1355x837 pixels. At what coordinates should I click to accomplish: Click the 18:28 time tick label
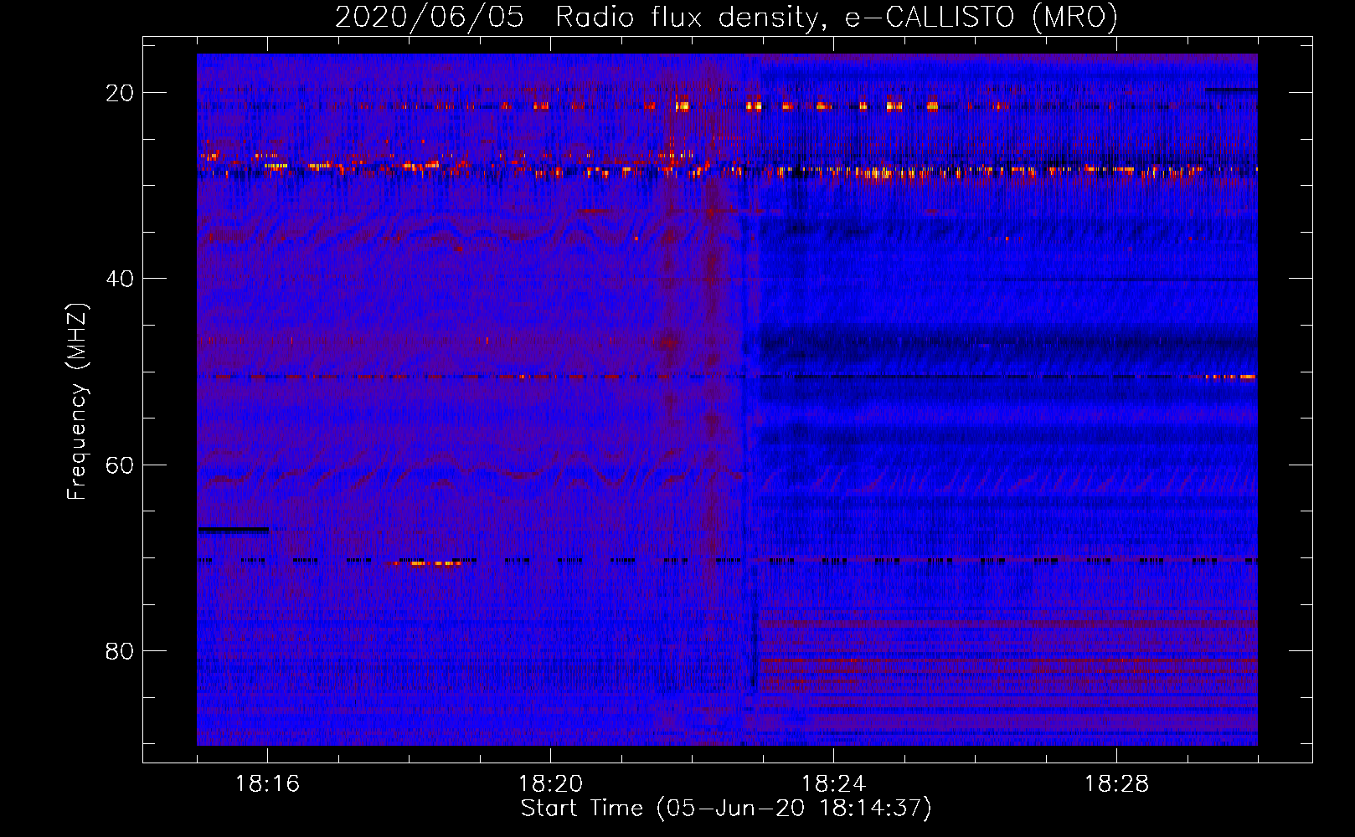click(x=1116, y=784)
